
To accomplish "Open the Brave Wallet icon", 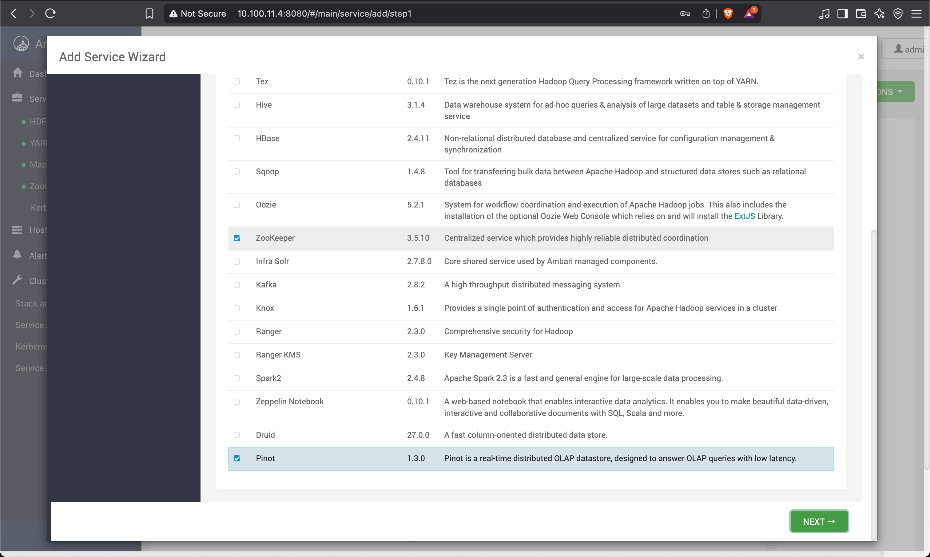I will 861,14.
